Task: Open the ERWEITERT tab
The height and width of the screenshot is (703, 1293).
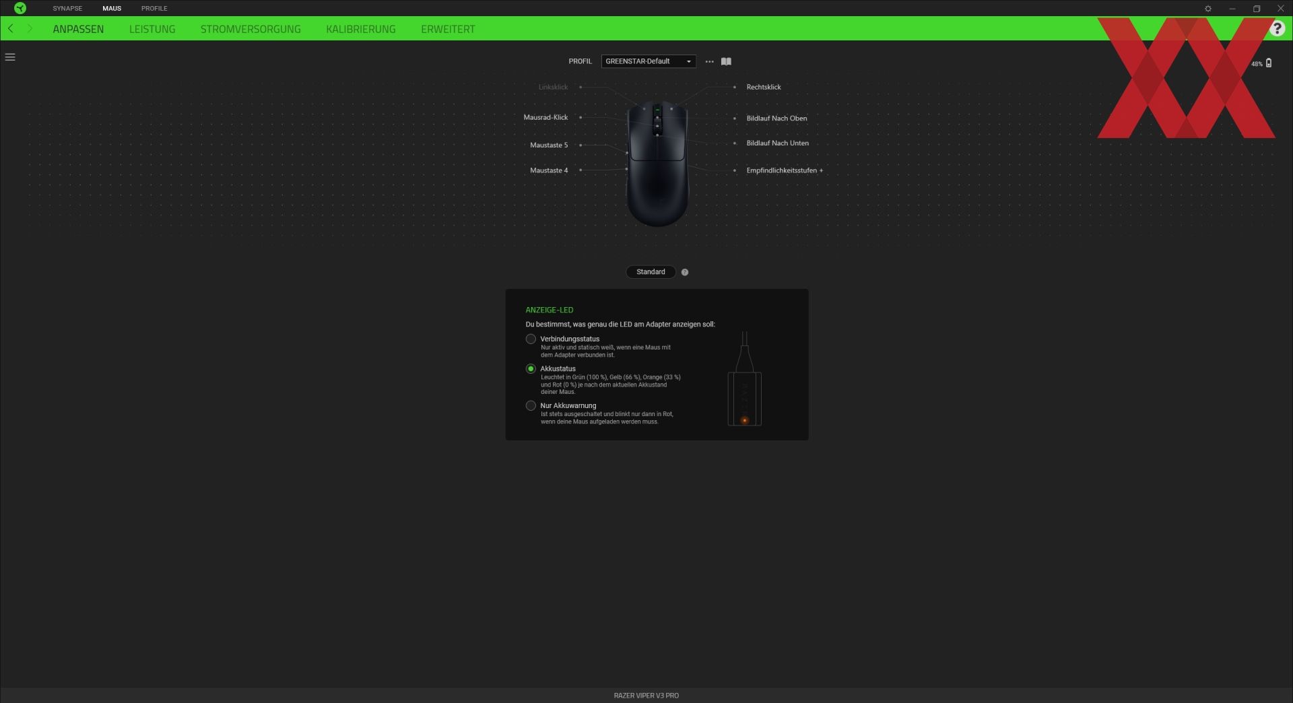Action: point(448,29)
